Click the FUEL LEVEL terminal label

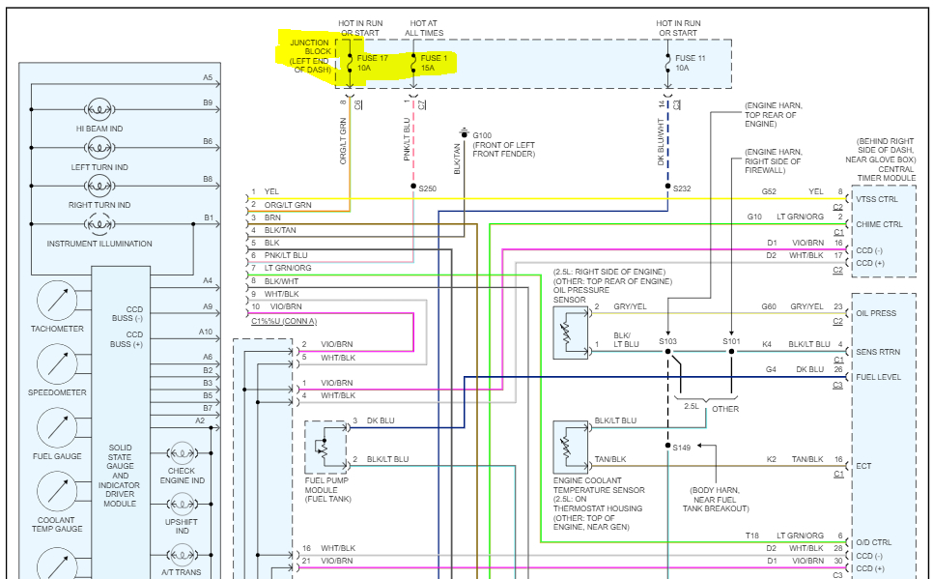click(878, 377)
